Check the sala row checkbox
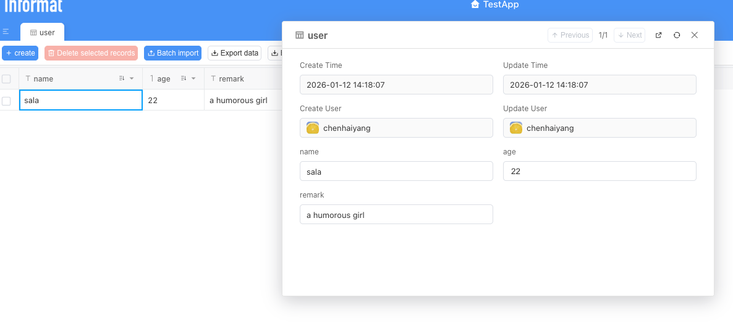The width and height of the screenshot is (733, 326). [x=6, y=101]
